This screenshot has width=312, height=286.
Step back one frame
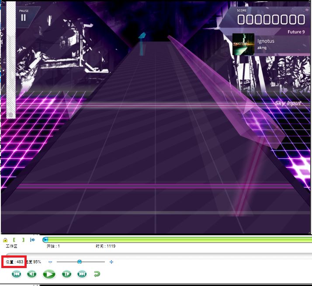[x=31, y=274]
